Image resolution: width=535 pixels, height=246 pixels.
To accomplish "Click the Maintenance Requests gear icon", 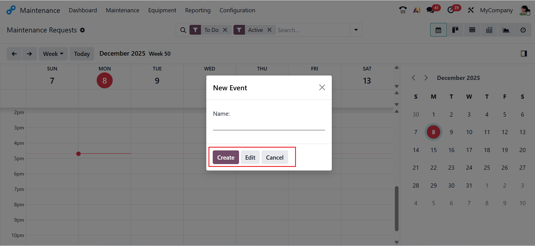I will click(x=82, y=30).
